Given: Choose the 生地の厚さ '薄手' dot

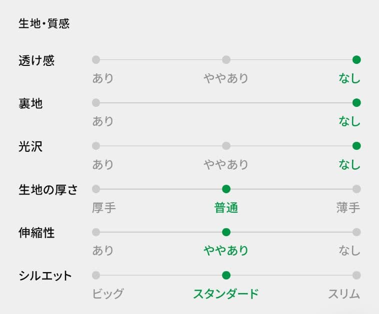Looking at the screenshot, I should coord(356,189).
